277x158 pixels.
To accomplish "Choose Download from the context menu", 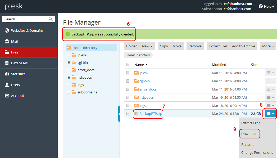I will point(249,134).
